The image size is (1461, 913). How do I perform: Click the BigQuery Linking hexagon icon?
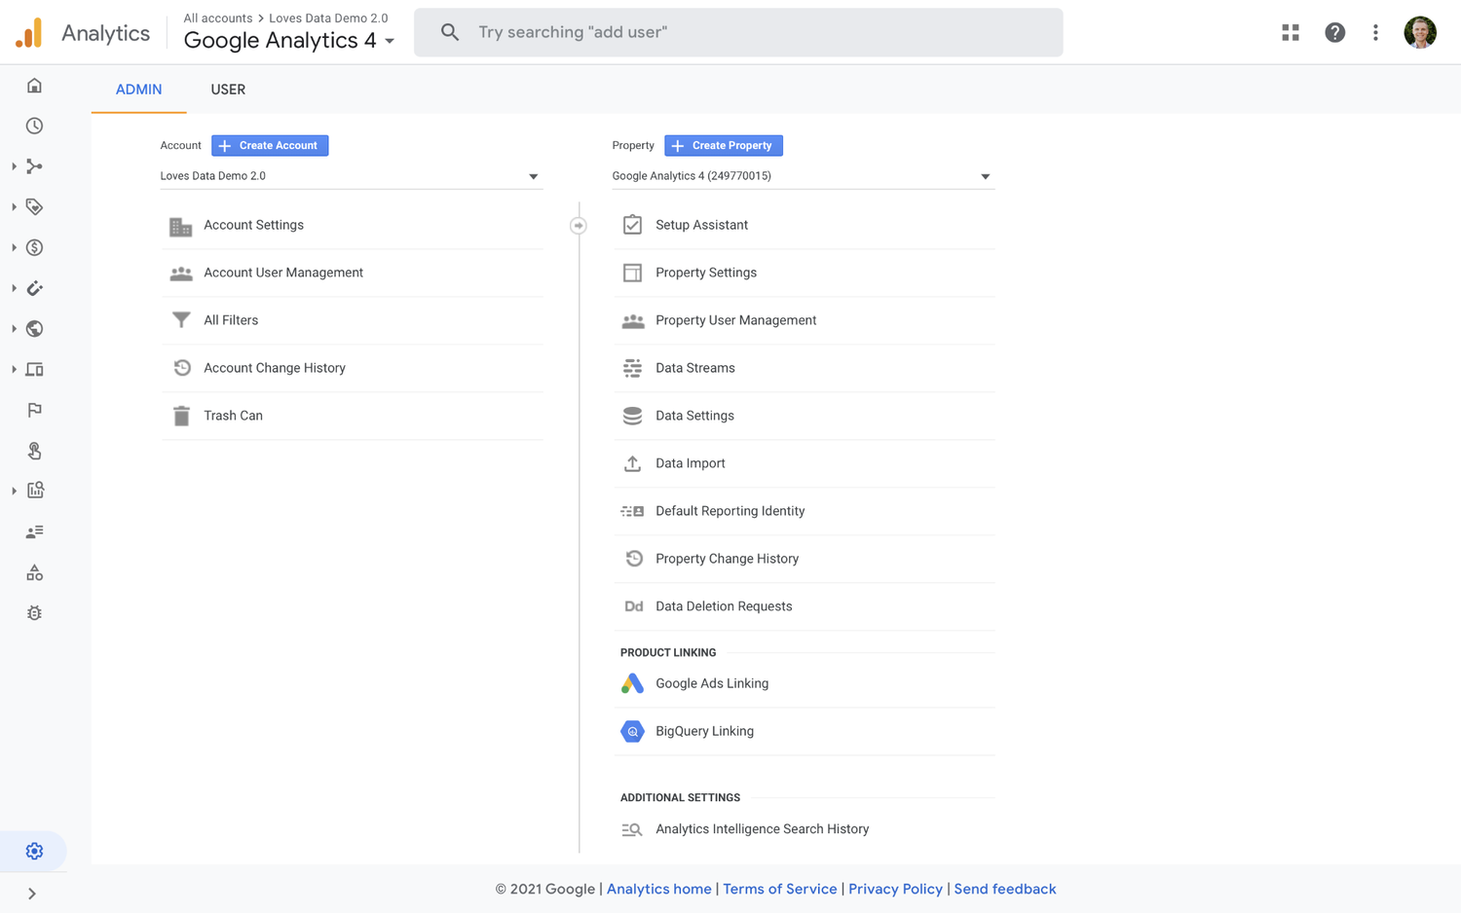pos(632,731)
